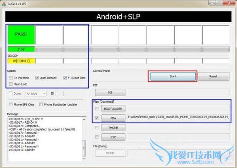
Task: Click the PHONE file button
Action: coord(113,128)
